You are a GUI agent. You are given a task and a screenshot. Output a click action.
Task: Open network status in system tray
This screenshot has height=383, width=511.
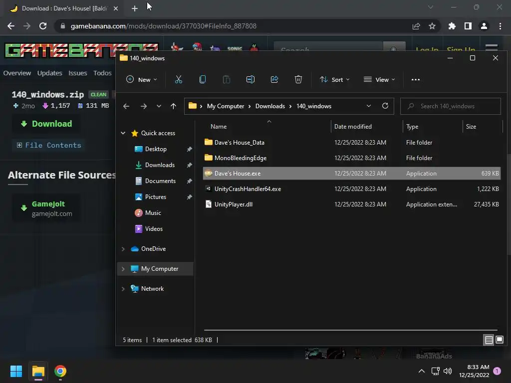point(435,371)
